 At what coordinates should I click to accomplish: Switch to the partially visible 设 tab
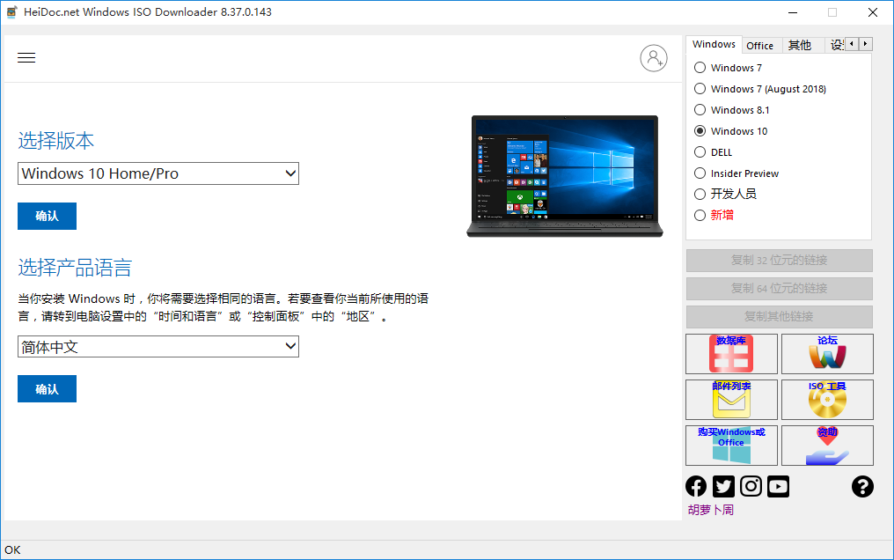pyautogui.click(x=836, y=46)
